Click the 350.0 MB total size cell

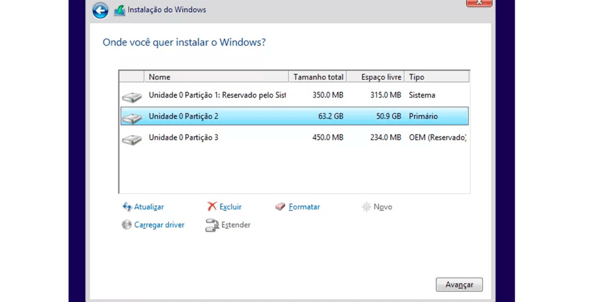point(328,95)
